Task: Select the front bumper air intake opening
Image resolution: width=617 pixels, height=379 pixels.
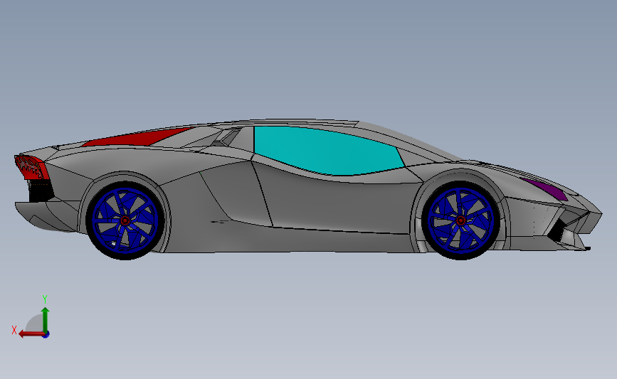Action: [x=558, y=232]
